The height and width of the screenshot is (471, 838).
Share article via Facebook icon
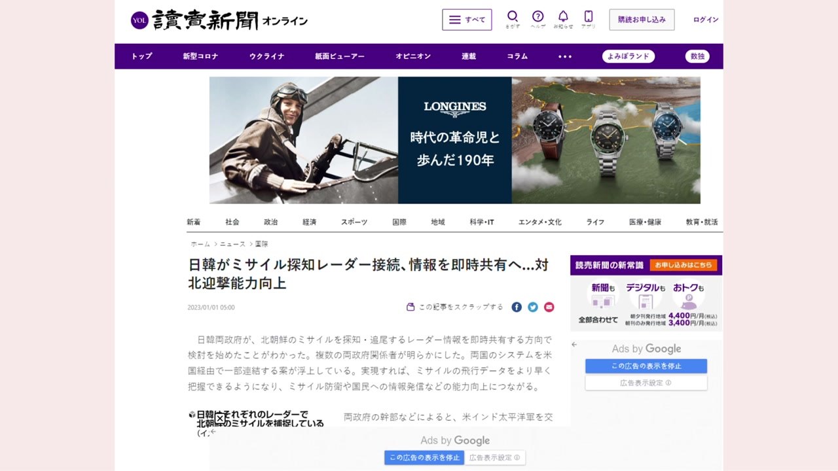517,307
